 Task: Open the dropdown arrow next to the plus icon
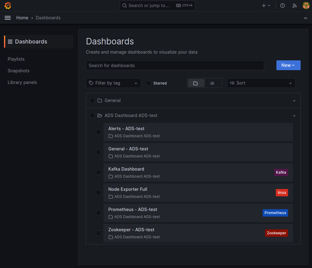pyautogui.click(x=269, y=6)
